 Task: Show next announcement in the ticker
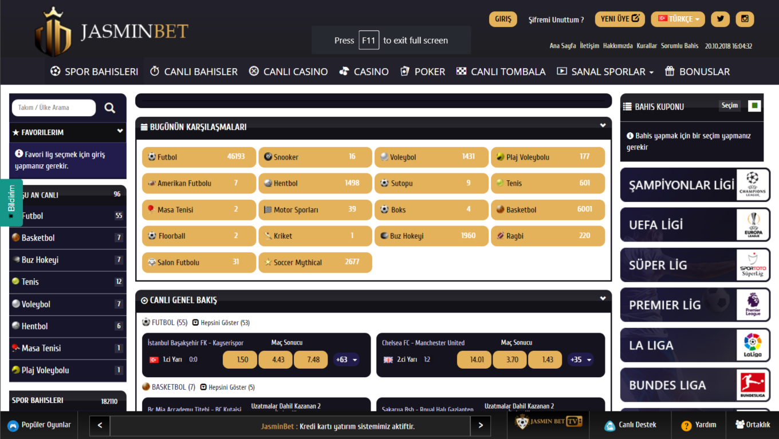click(481, 425)
